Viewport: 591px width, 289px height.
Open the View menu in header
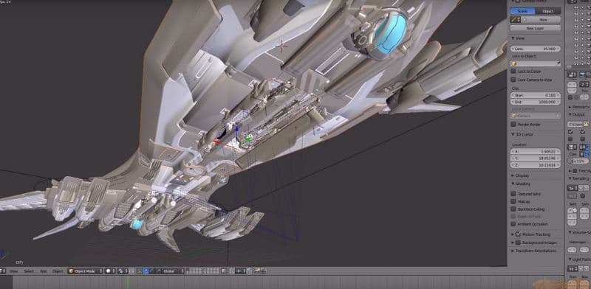[13, 271]
